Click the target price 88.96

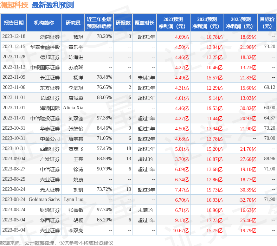tap(270, 159)
